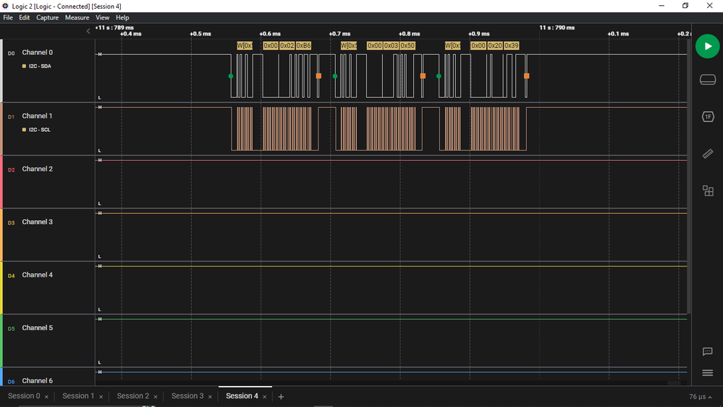Click the 0x39 decoded byte bubble
Image resolution: width=723 pixels, height=407 pixels.
pos(512,46)
